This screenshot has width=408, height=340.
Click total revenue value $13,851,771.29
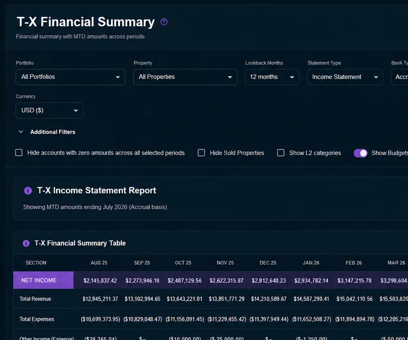point(226,299)
